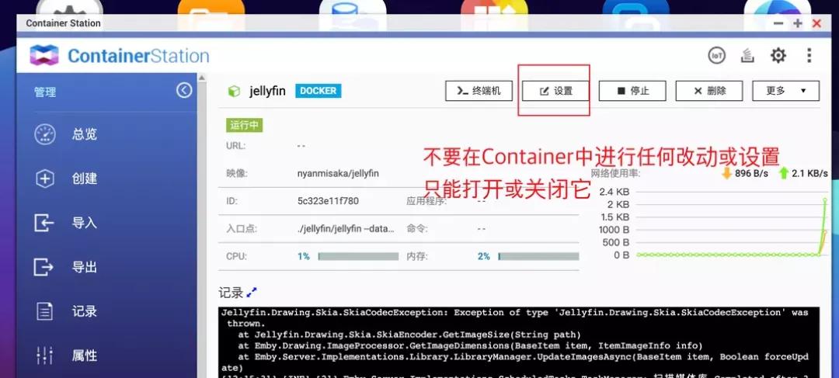Maximize the Container Station window
The width and height of the screenshot is (839, 378).
point(798,23)
